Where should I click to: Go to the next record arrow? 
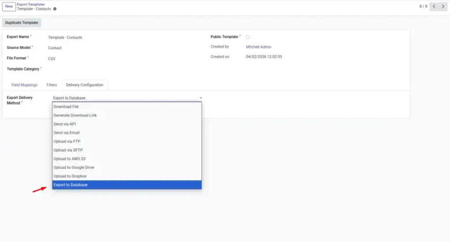(443, 6)
